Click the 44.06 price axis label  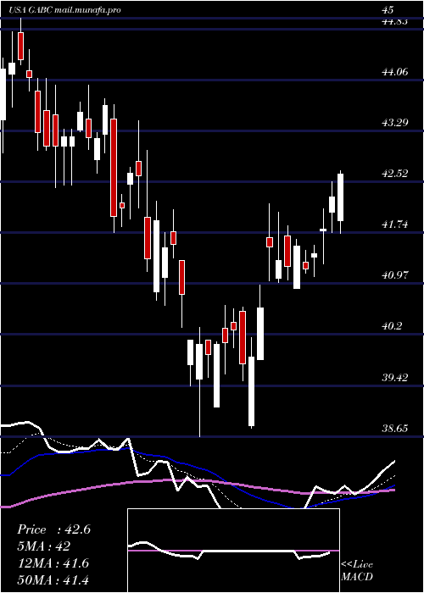pyautogui.click(x=395, y=71)
